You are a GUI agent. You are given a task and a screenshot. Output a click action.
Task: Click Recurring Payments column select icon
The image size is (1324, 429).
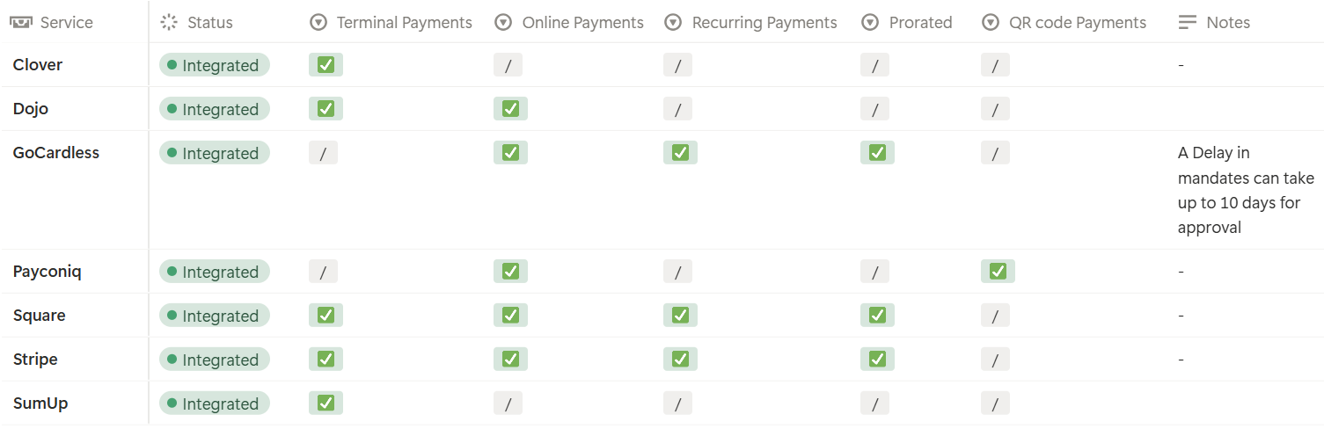coord(673,23)
